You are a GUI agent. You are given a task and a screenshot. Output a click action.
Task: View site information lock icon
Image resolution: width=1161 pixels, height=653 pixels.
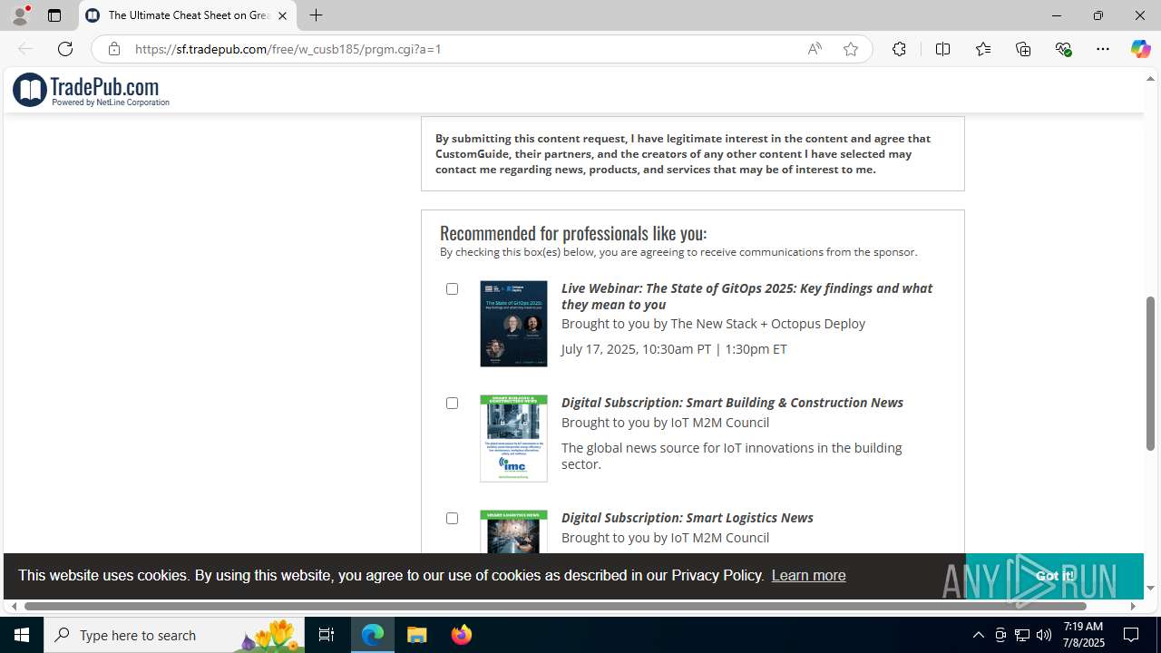click(113, 49)
